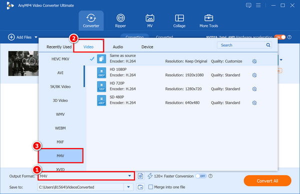Click the Add Files plus icon

coord(11,37)
